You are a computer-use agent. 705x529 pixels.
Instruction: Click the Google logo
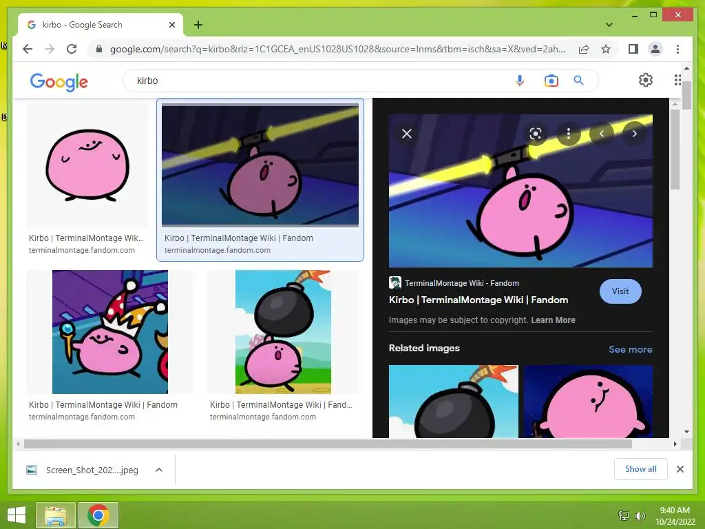tap(59, 82)
